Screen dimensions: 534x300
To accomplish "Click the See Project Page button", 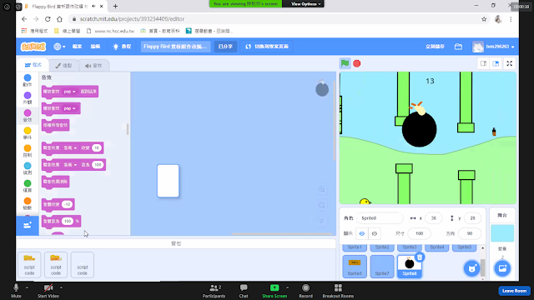I will (267, 47).
